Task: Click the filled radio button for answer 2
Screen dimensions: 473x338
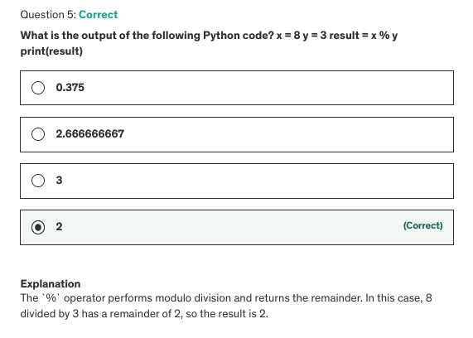Action: pyautogui.click(x=38, y=227)
